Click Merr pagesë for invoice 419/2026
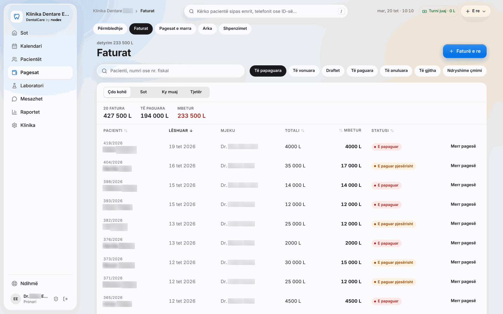This screenshot has height=314, width=503. [463, 146]
